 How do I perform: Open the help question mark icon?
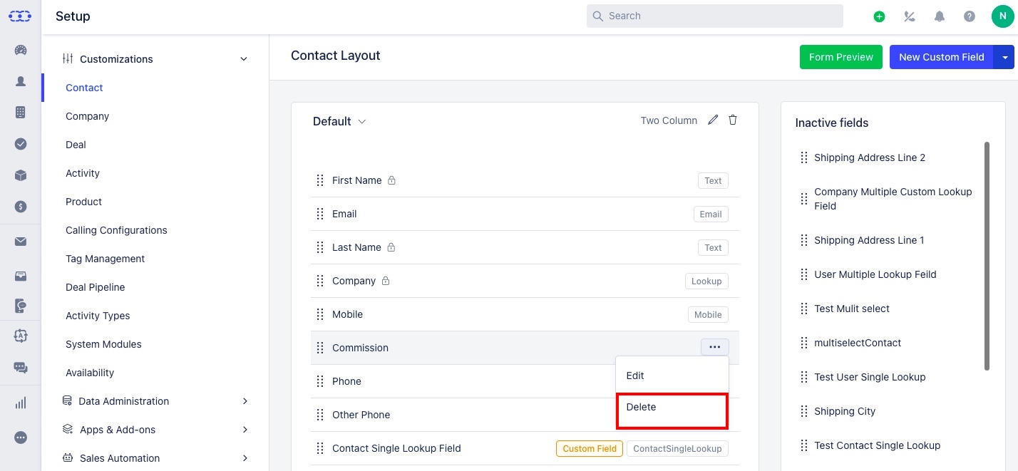(x=970, y=16)
